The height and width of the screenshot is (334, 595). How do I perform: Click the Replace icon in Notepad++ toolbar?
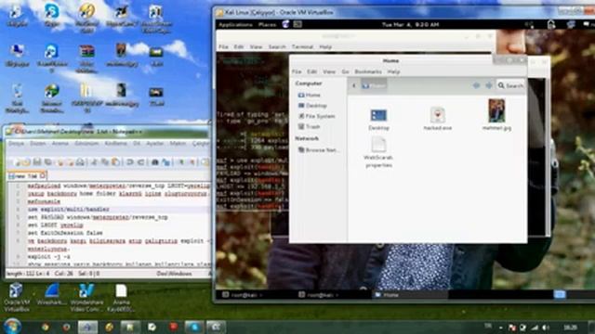[165, 162]
